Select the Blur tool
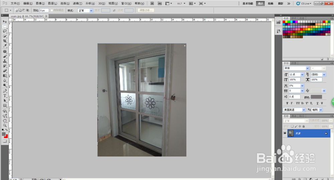334x180 pixels. [5, 80]
